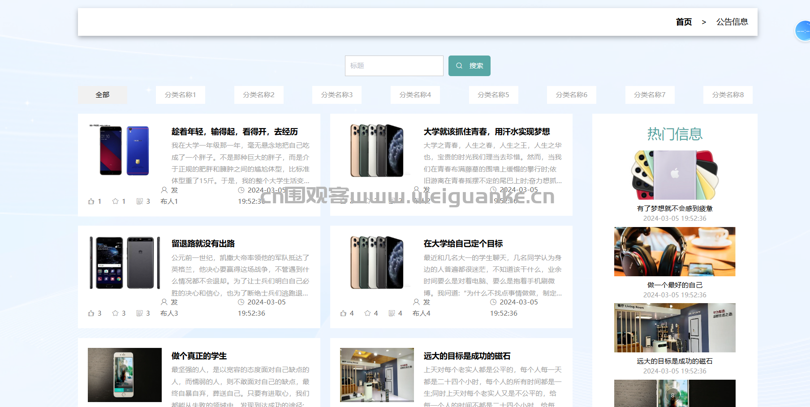Choose the 分类名称8 category tab
This screenshot has width=810, height=407.
(728, 95)
